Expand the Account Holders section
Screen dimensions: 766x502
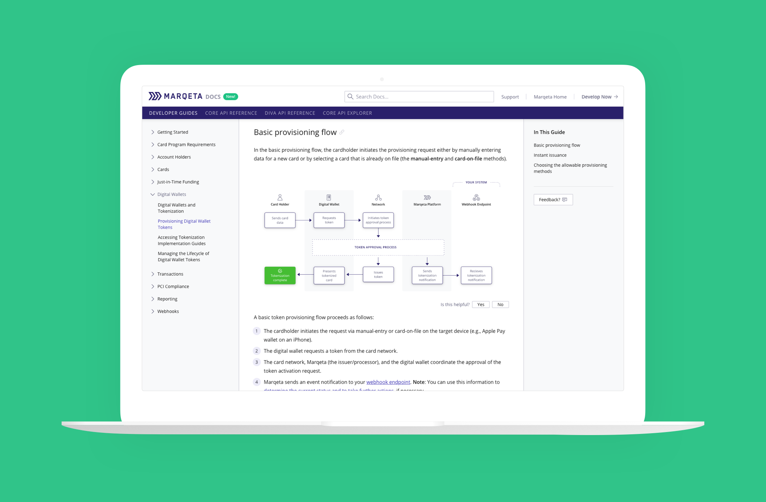pyautogui.click(x=153, y=157)
